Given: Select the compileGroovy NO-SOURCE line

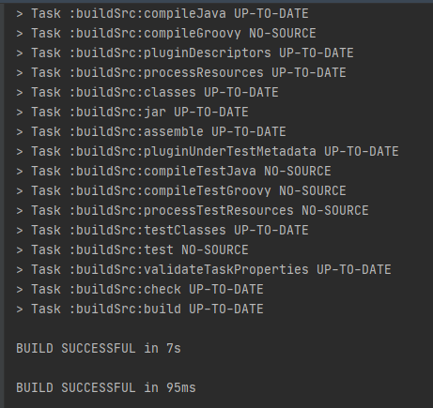Looking at the screenshot, I should (166, 34).
